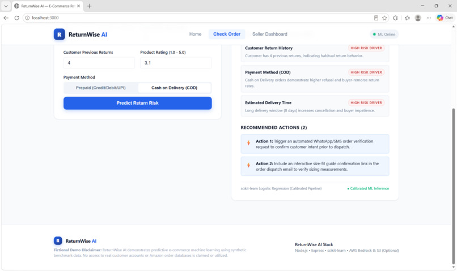Select the Check Order nav tab

[x=227, y=34]
